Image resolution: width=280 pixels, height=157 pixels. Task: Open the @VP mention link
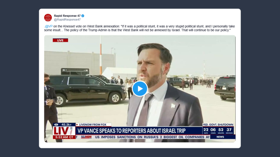coord(49,26)
